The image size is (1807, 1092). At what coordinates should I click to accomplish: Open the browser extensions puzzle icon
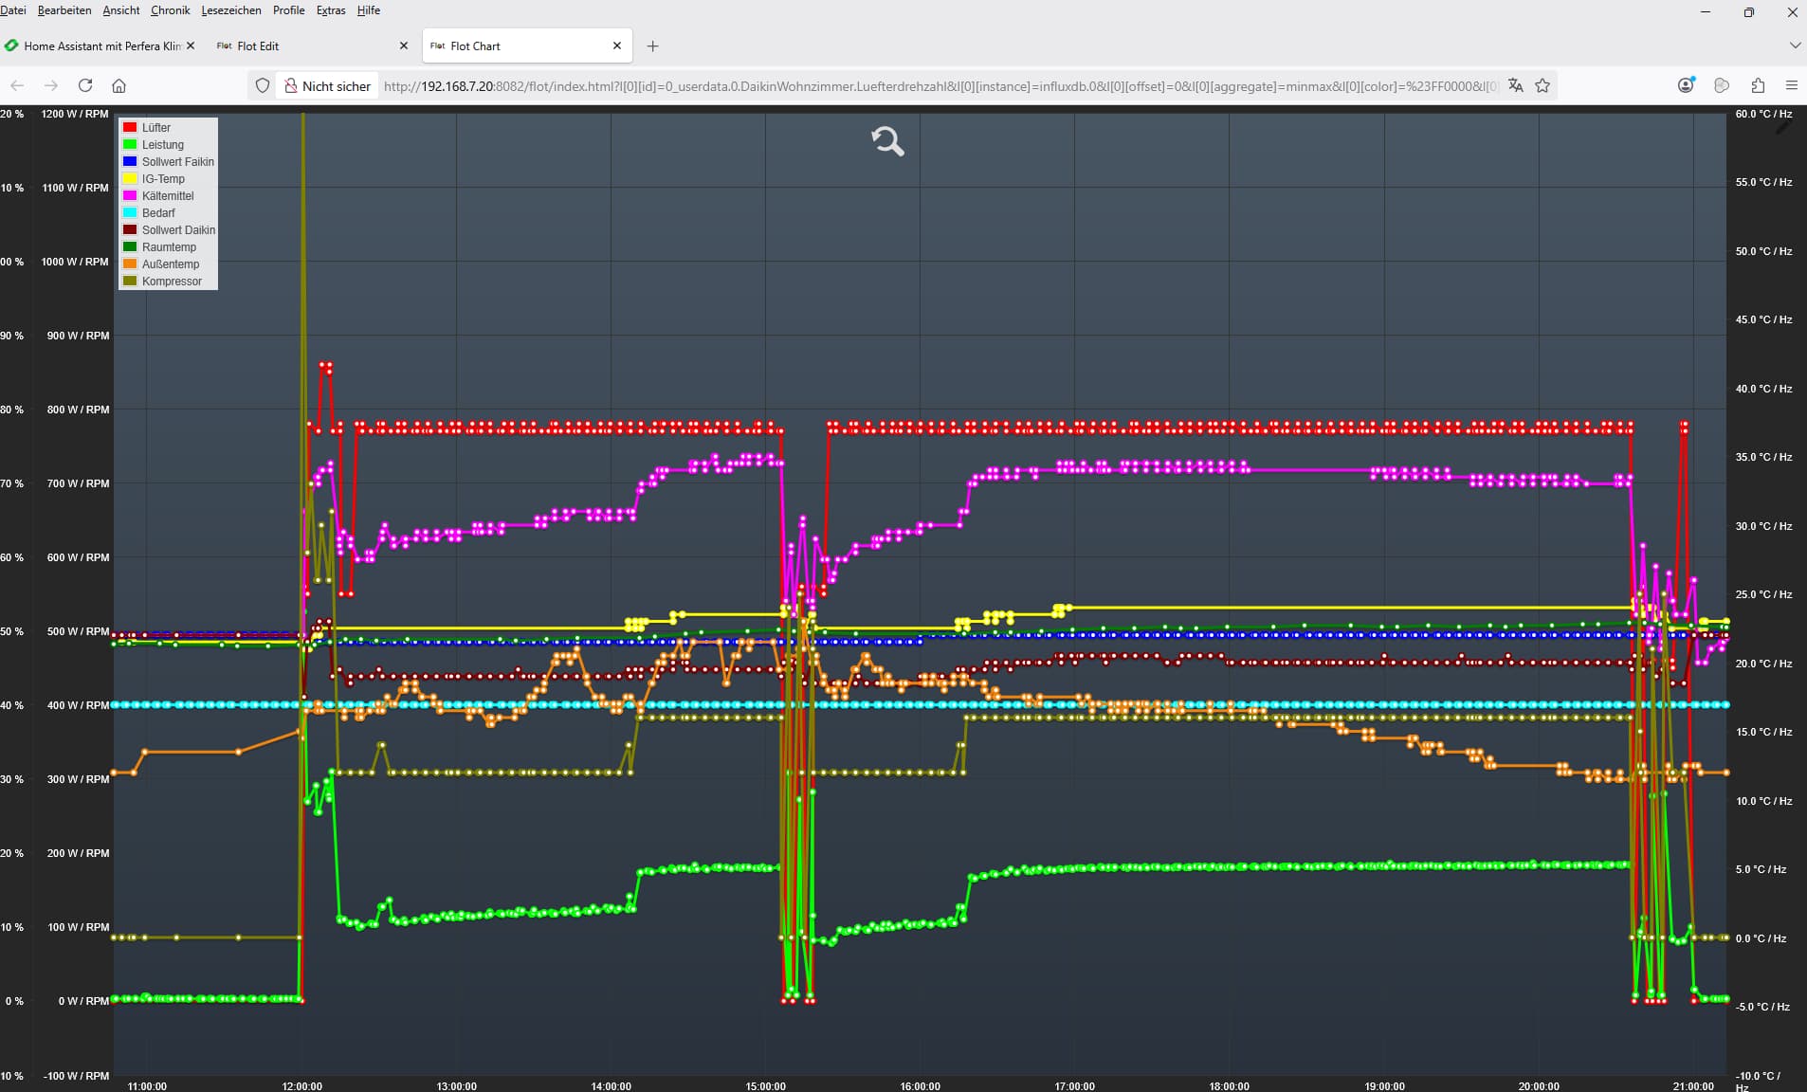(x=1757, y=85)
